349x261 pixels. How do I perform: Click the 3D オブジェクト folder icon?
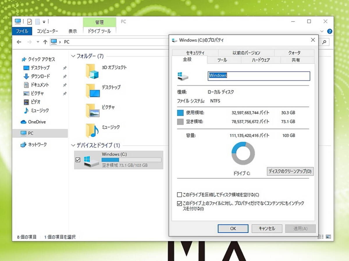tap(92, 71)
